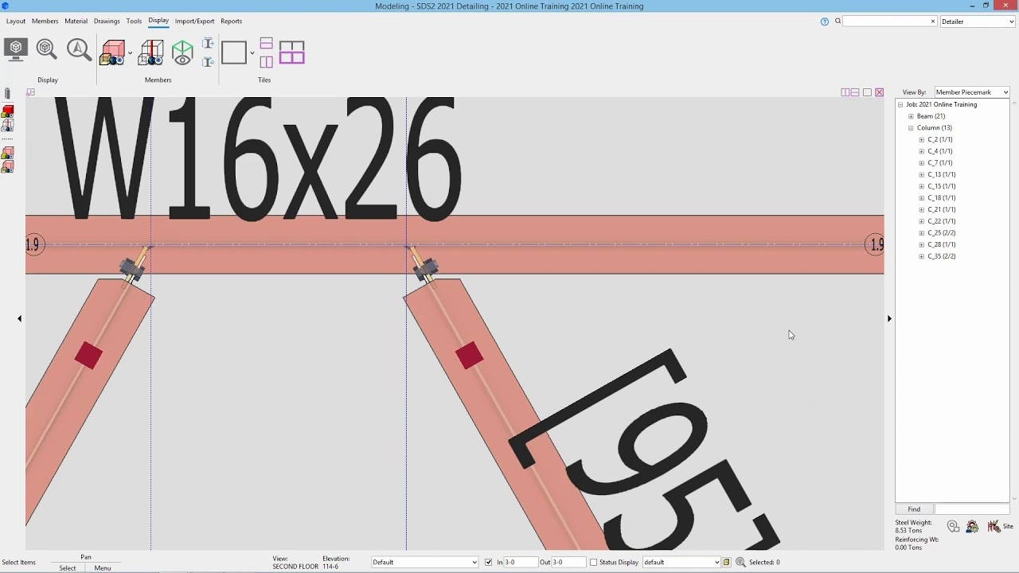Click the 3D display monitor icon

(x=16, y=49)
